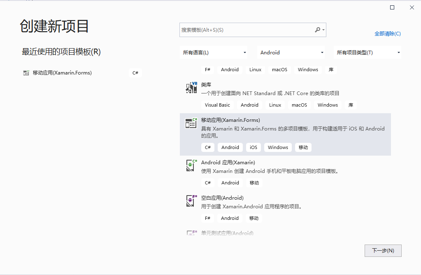The width and height of the screenshot is (421, 275).
Task: Select the 移动应用(Xamarin.Forms) template title in list
Action: coord(230,120)
